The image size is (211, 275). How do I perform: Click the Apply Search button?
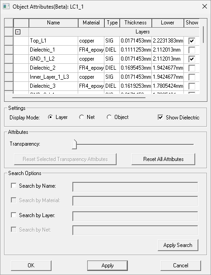click(178, 245)
